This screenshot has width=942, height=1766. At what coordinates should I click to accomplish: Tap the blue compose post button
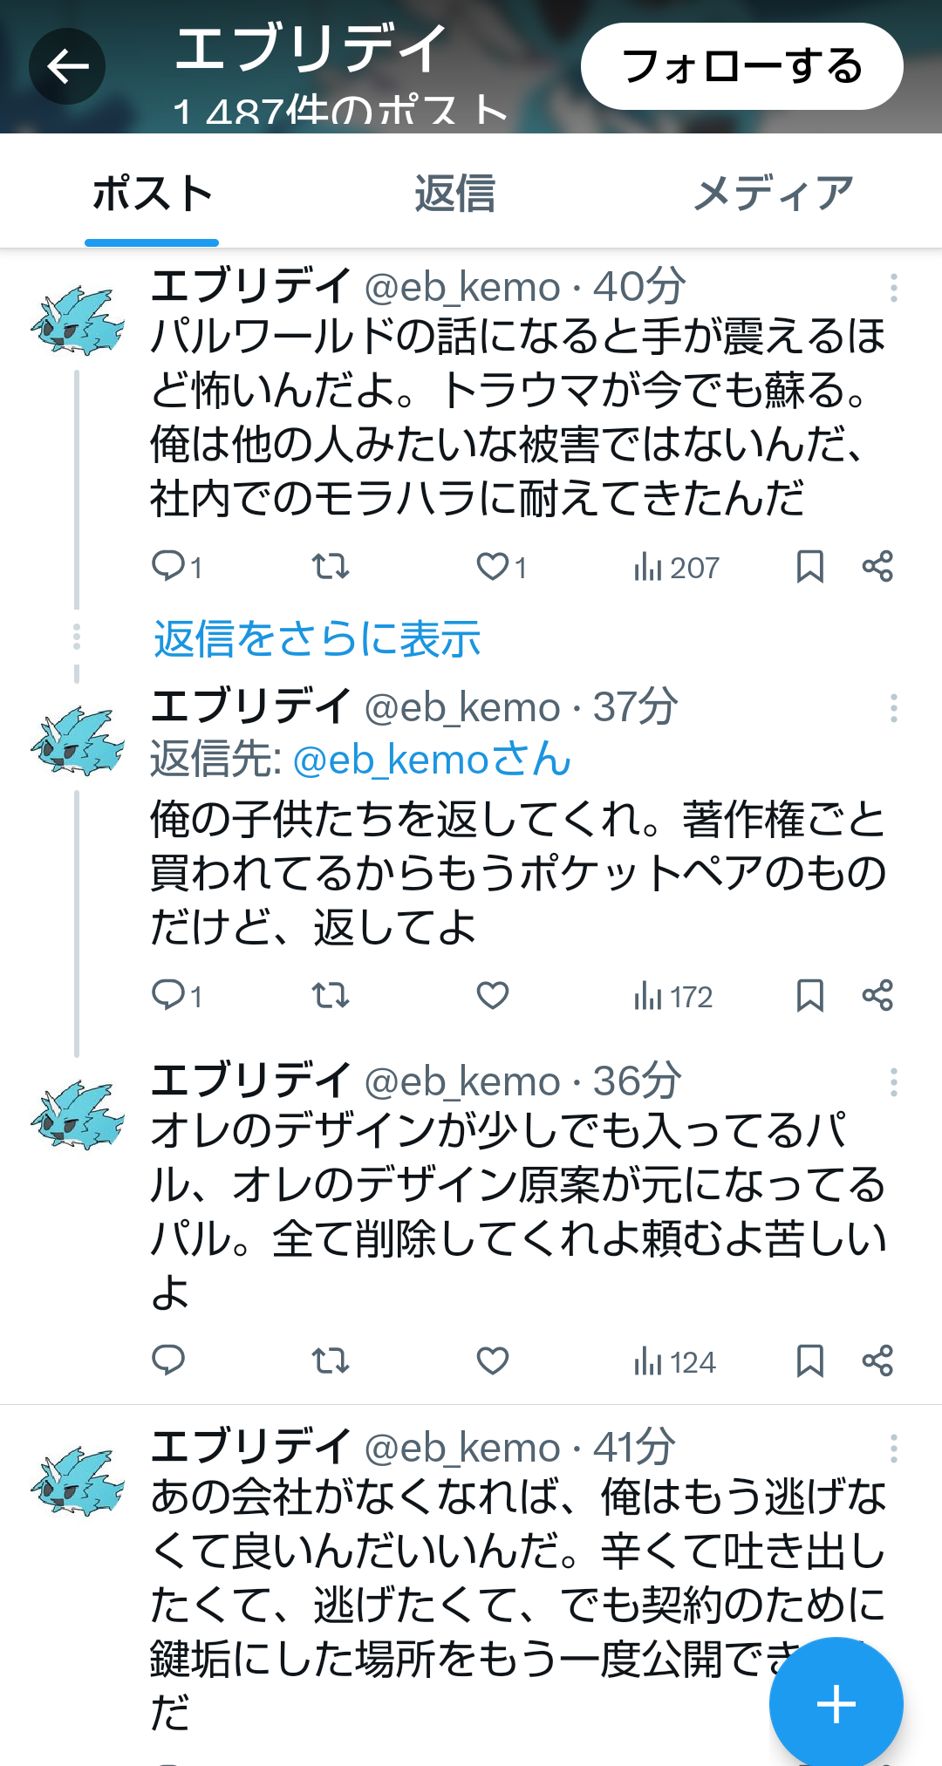tap(836, 1704)
